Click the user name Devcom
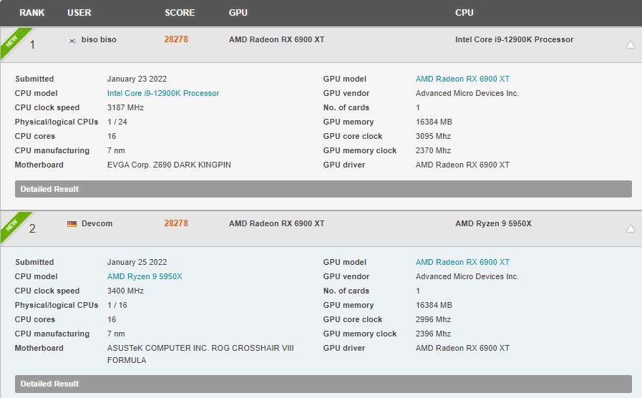 click(97, 223)
